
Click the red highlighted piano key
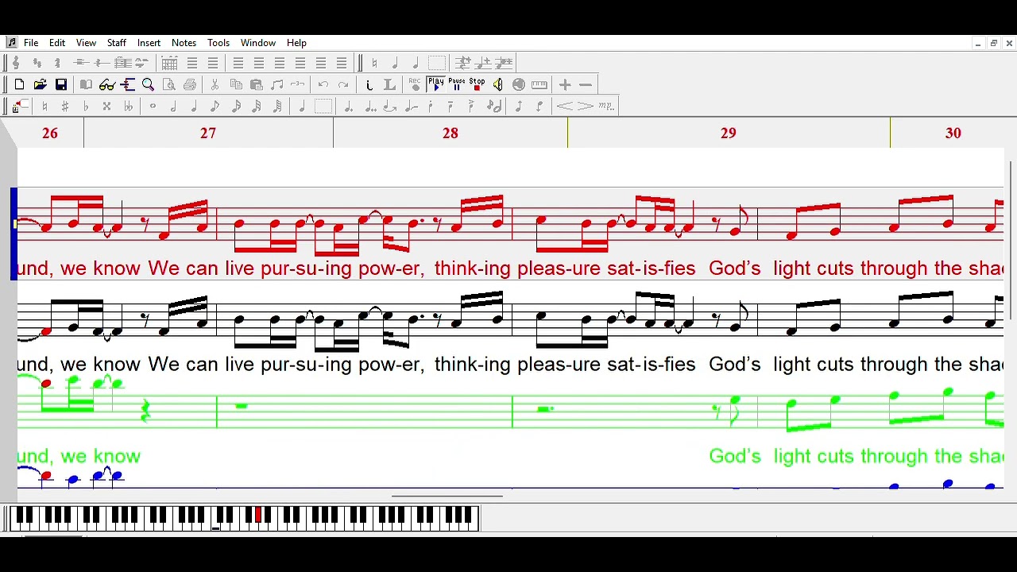coord(258,515)
